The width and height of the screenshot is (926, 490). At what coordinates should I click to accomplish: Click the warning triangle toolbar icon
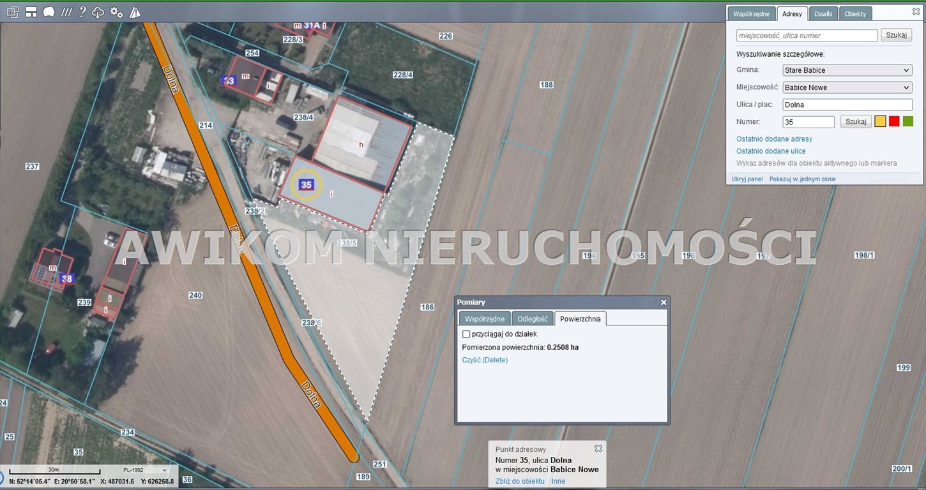click(135, 12)
